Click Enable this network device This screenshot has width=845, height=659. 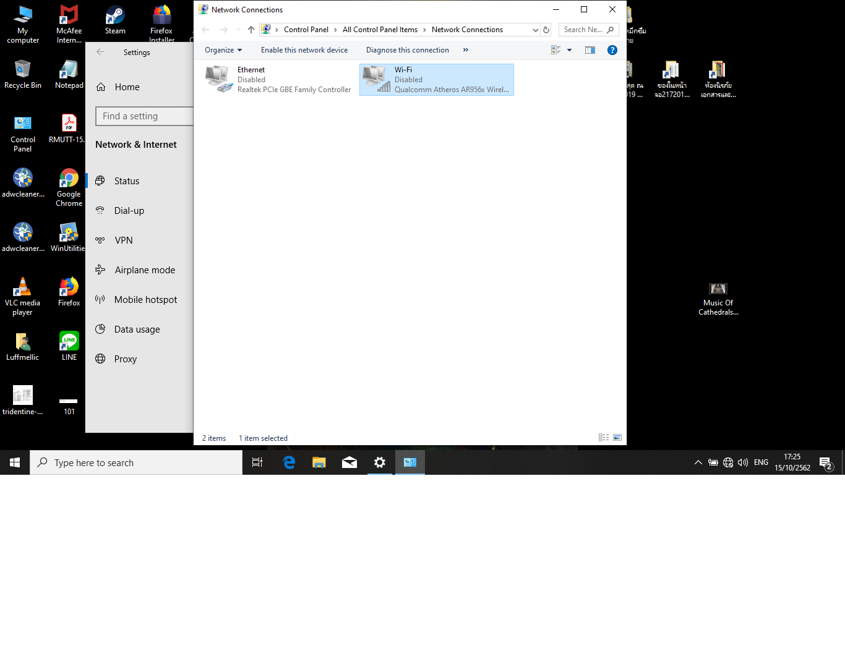click(304, 50)
